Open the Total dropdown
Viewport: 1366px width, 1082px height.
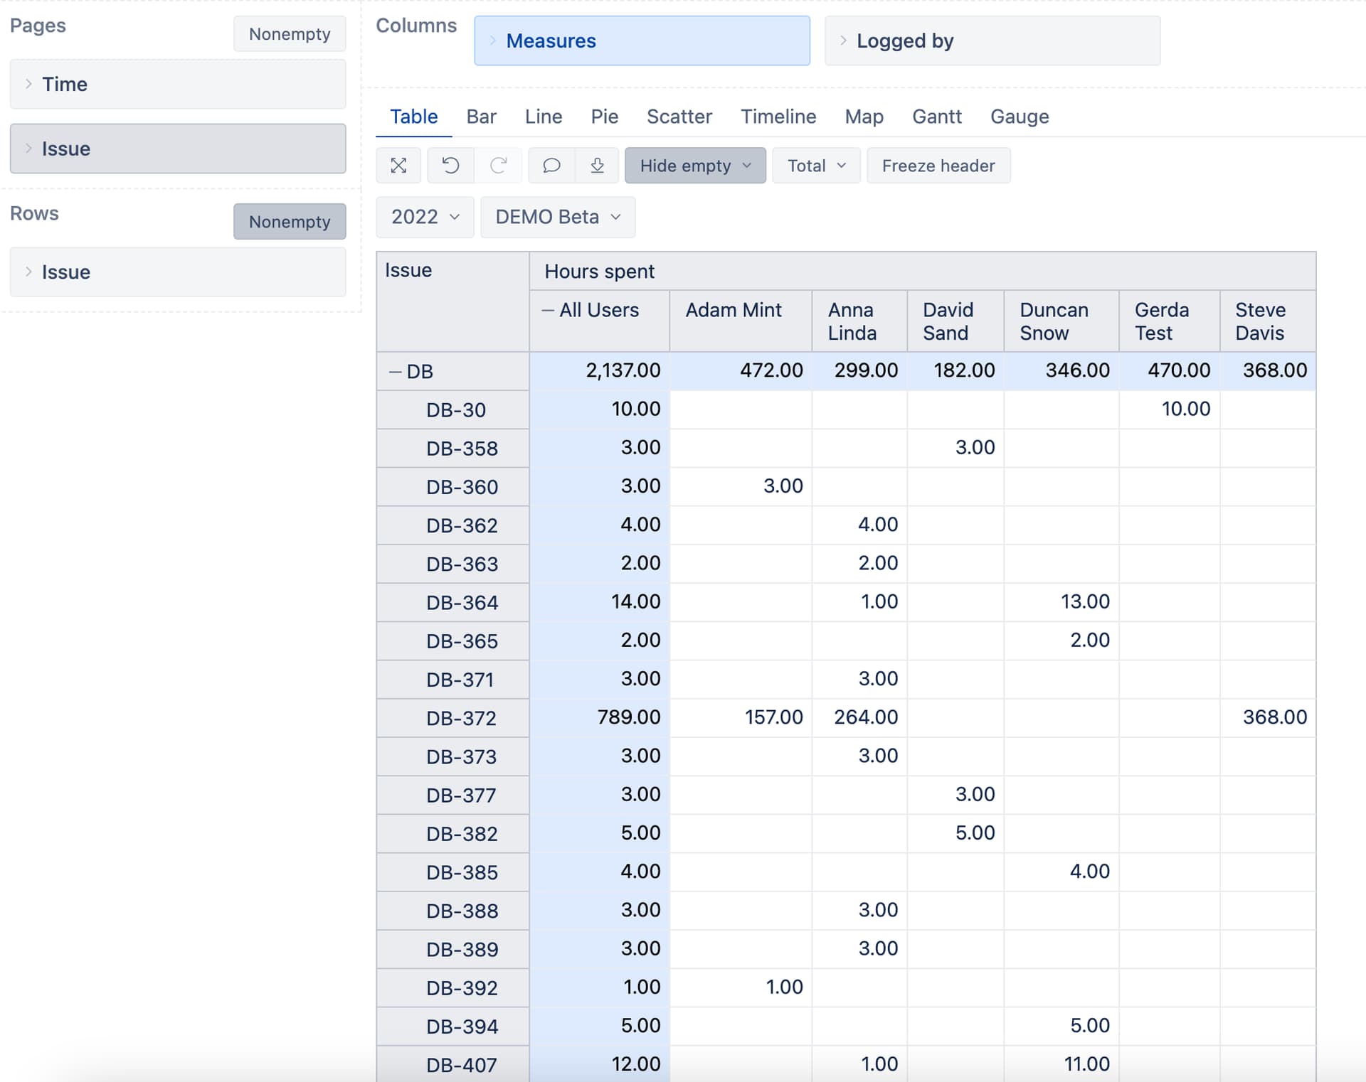point(815,165)
